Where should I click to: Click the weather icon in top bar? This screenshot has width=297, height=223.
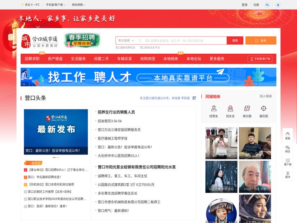(x=22, y=5)
